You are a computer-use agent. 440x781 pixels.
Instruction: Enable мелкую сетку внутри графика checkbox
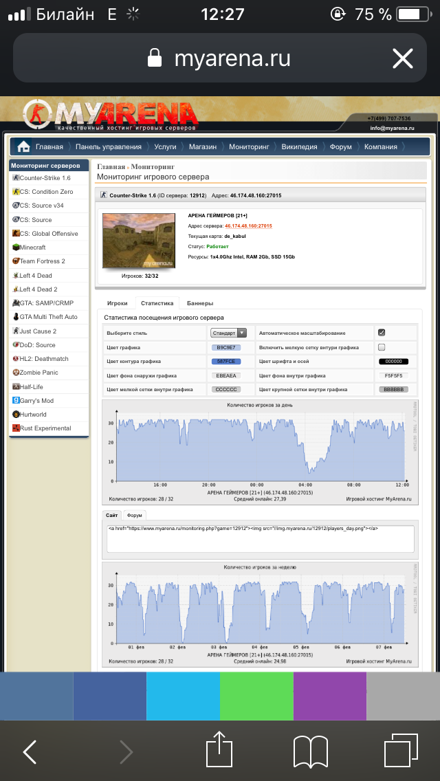point(382,346)
